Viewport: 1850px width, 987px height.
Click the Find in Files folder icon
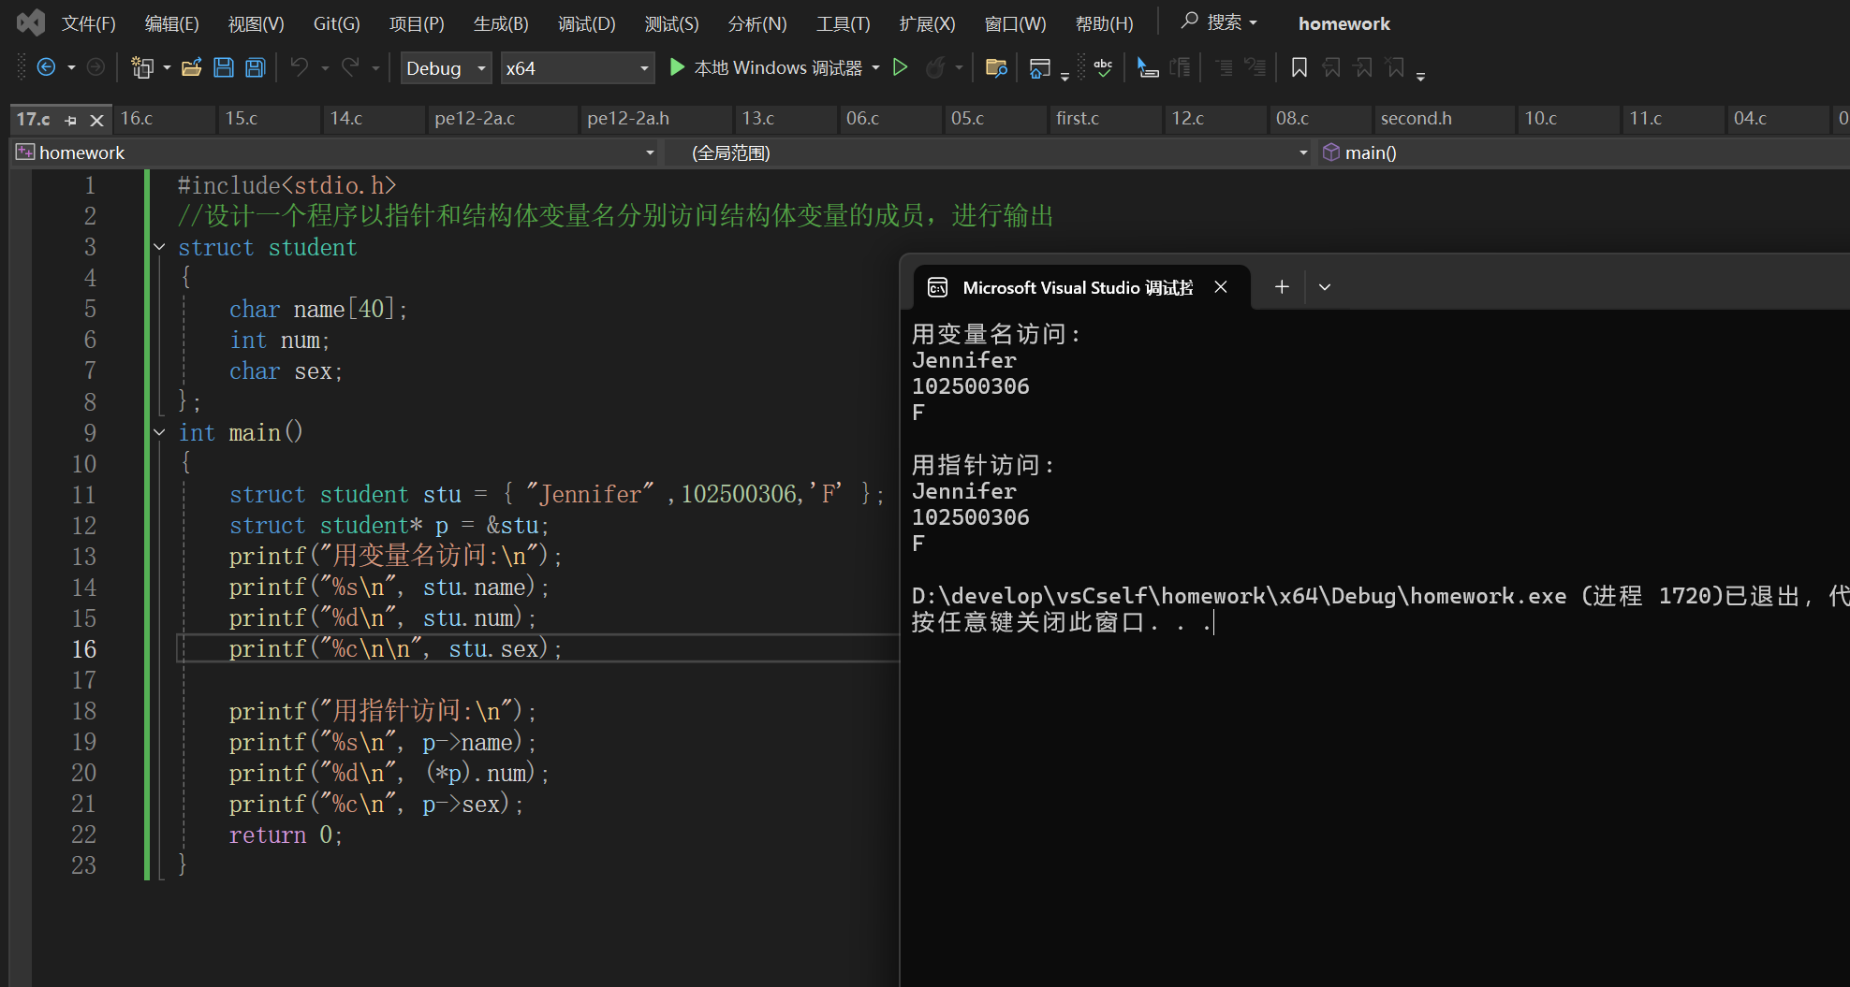click(x=996, y=67)
